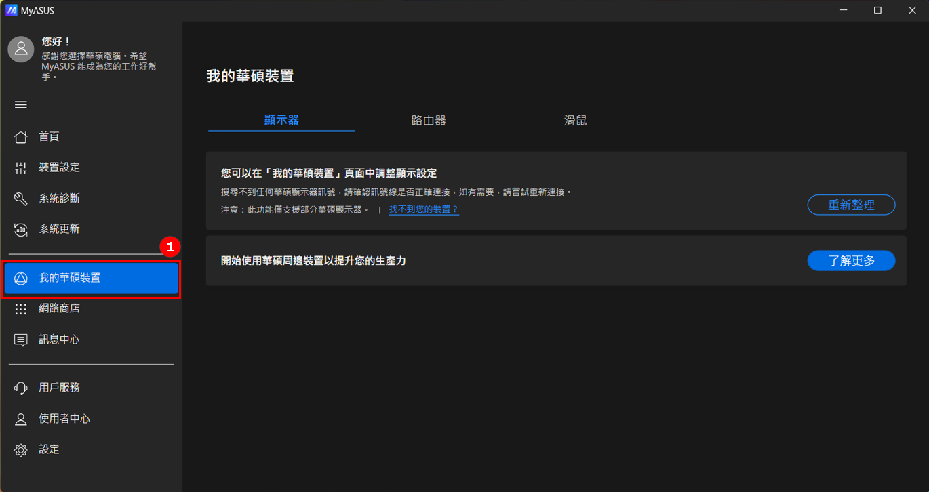Switch to the 顯示器 tab
Screen dimensions: 929x492
click(x=281, y=120)
